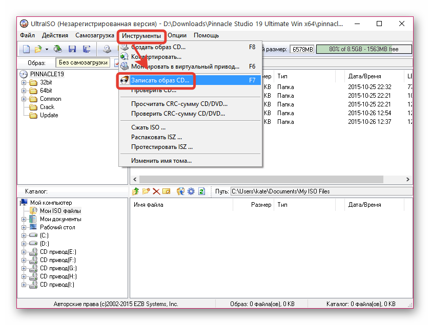Screen dimensions: 430x325
Task: Click the up-folder icon in catalog toolbar
Action: pyautogui.click(x=135, y=191)
